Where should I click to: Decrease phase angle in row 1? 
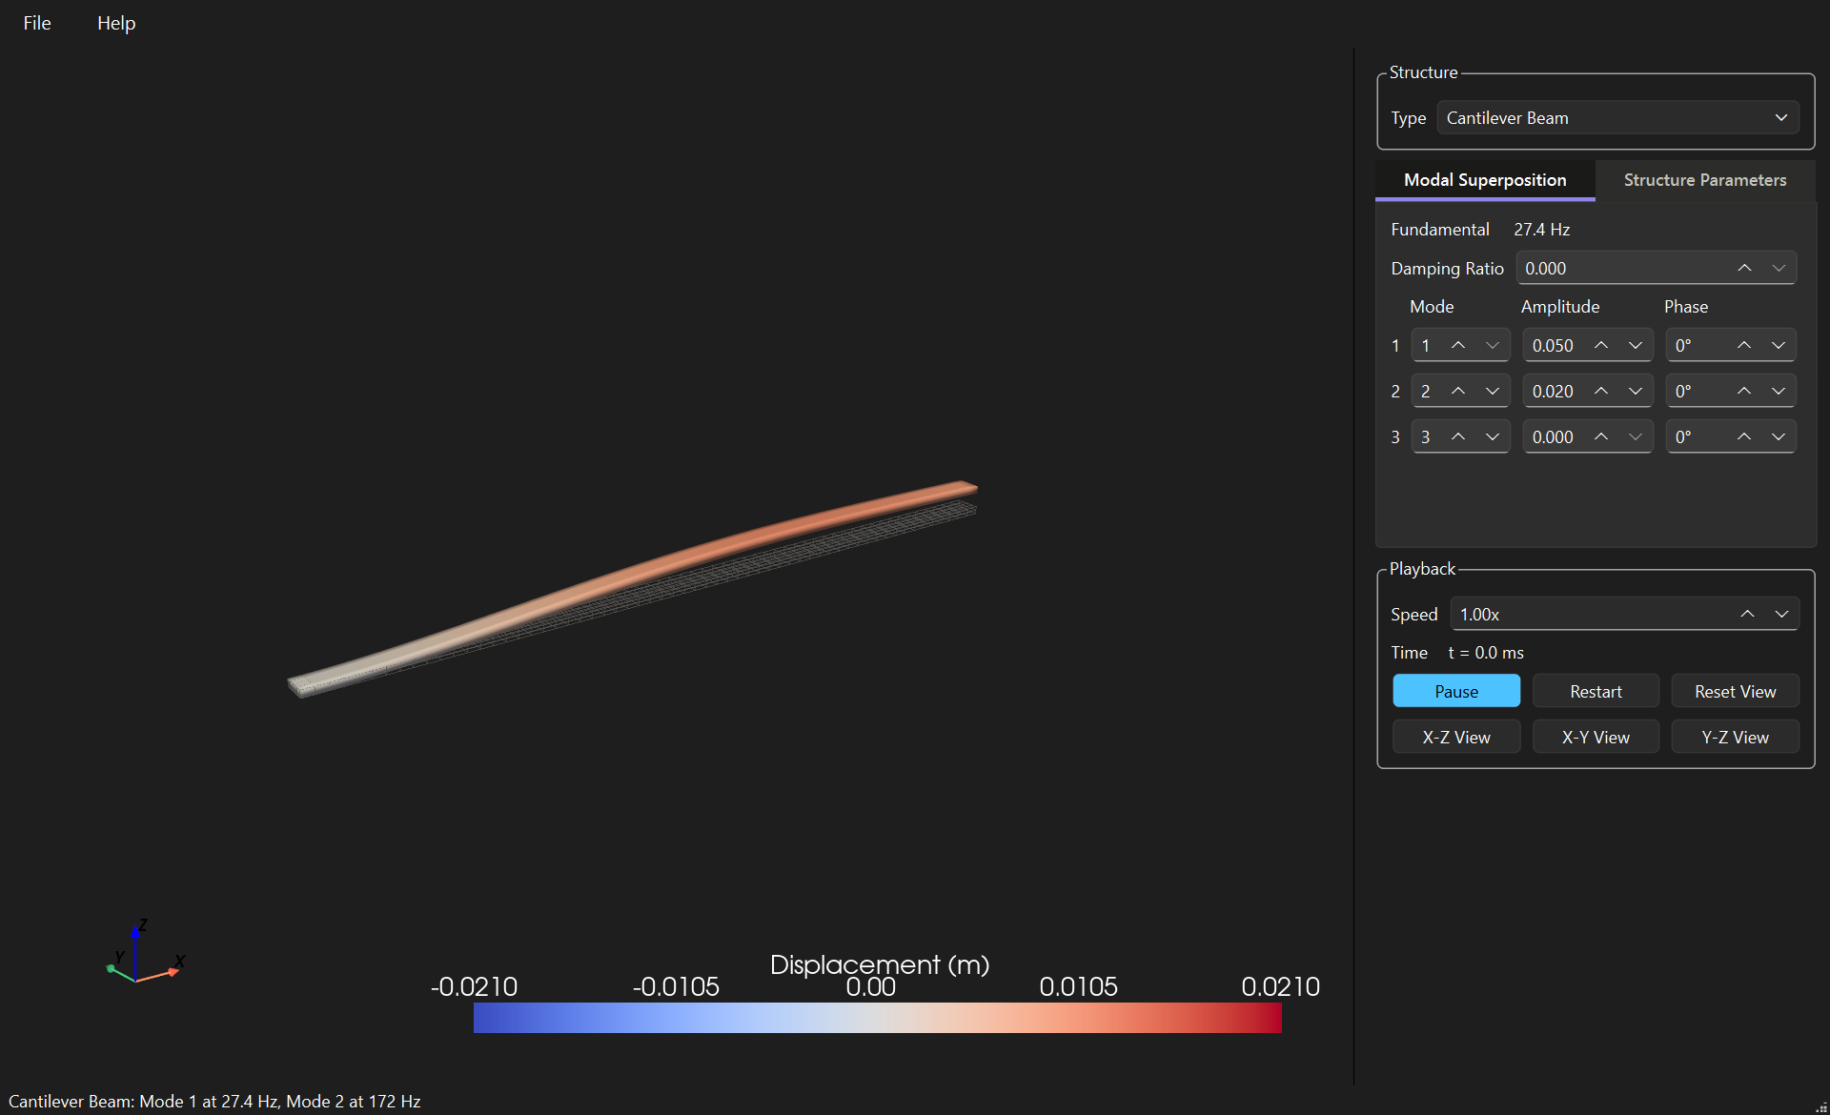[1779, 346]
